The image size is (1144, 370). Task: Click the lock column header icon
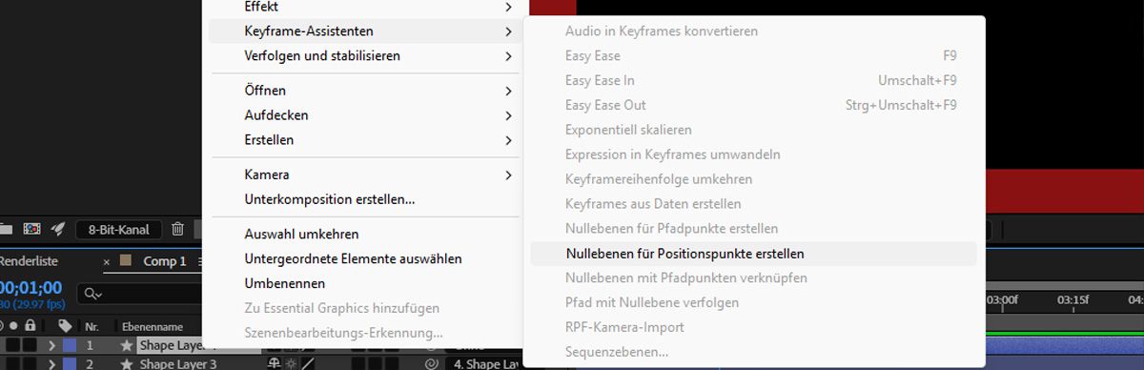tap(31, 326)
